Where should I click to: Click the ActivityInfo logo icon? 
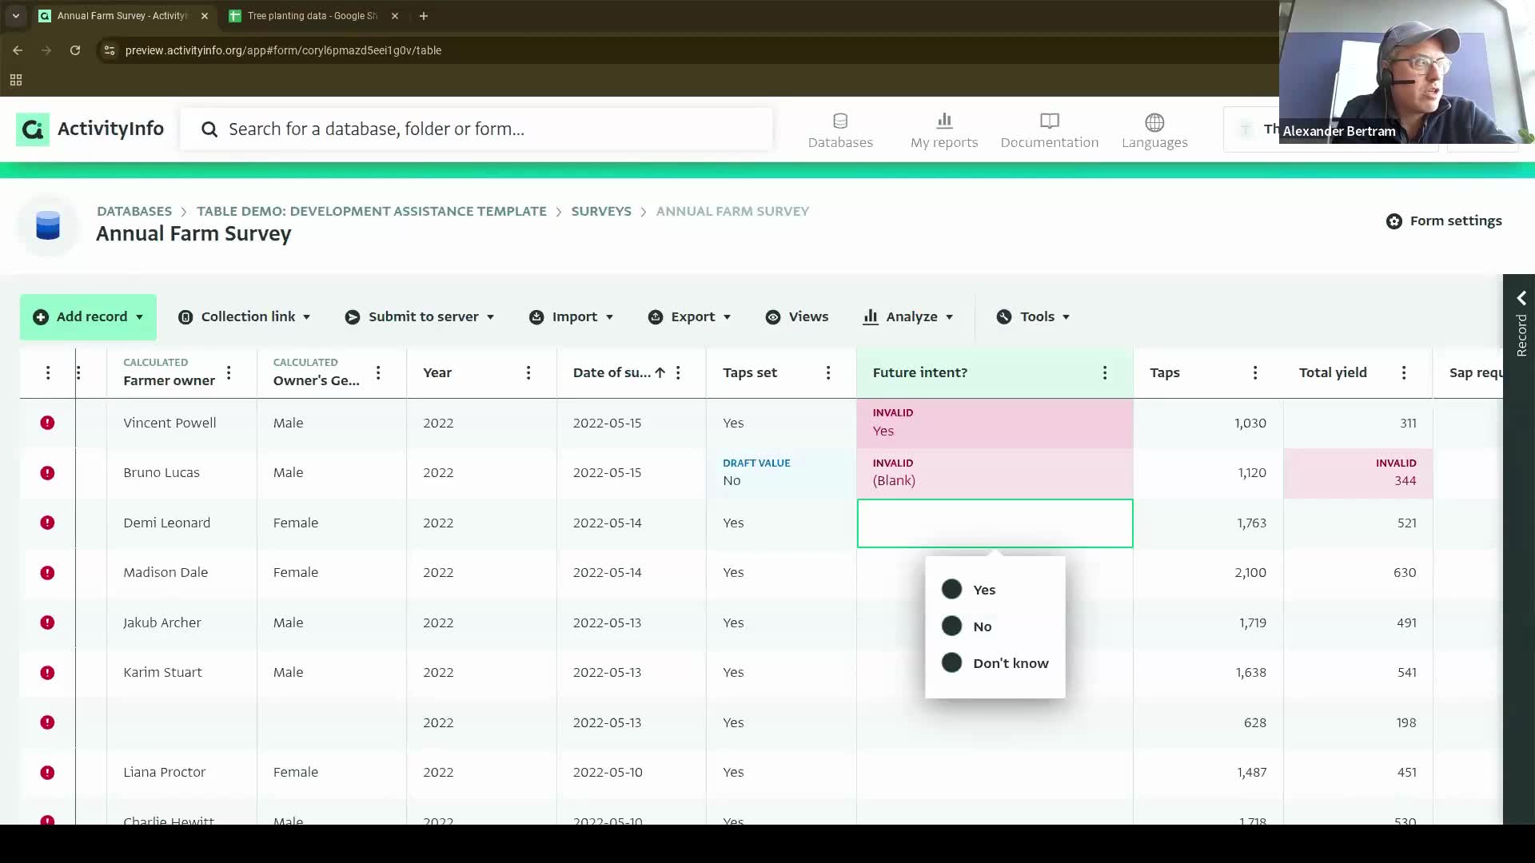(33, 129)
